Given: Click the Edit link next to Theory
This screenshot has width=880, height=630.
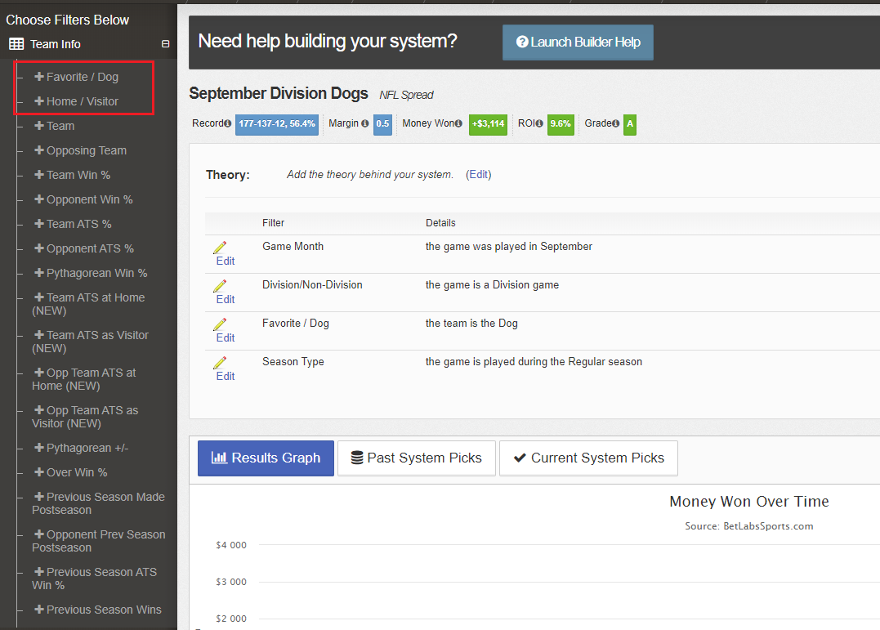Looking at the screenshot, I should pyautogui.click(x=478, y=174).
